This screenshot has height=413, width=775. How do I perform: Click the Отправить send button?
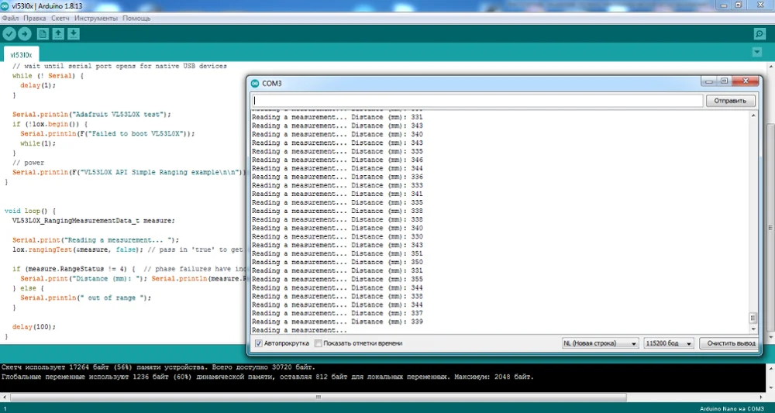point(731,101)
